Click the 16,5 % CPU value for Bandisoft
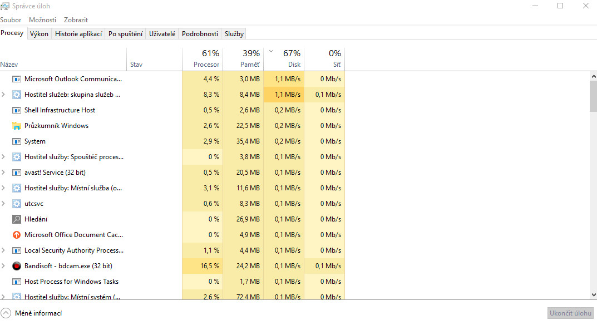Viewport: 597px width, 325px height. tap(210, 266)
